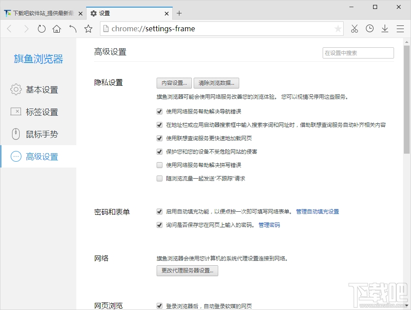
Task: Bookmark this page with the star icon
Action: 88,28
